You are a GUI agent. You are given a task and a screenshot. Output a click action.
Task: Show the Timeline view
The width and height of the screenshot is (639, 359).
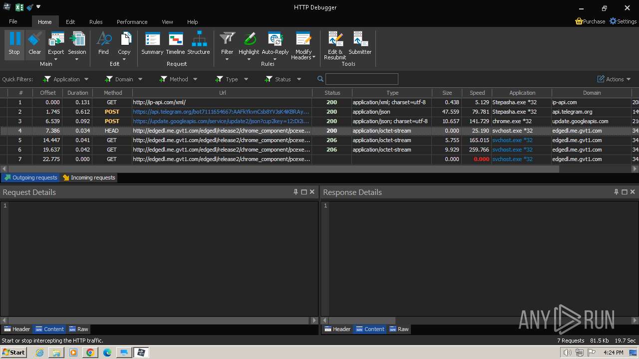click(175, 44)
